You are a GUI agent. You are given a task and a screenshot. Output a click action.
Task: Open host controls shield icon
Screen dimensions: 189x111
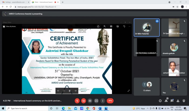pos(184,101)
